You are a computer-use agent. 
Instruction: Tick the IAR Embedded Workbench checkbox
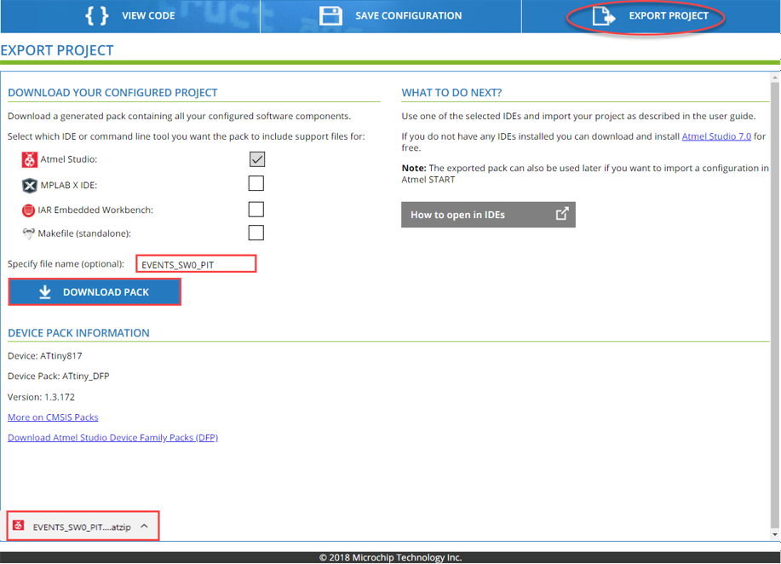click(256, 210)
